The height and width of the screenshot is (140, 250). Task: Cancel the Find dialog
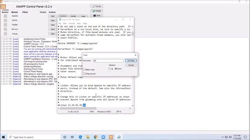[131, 65]
